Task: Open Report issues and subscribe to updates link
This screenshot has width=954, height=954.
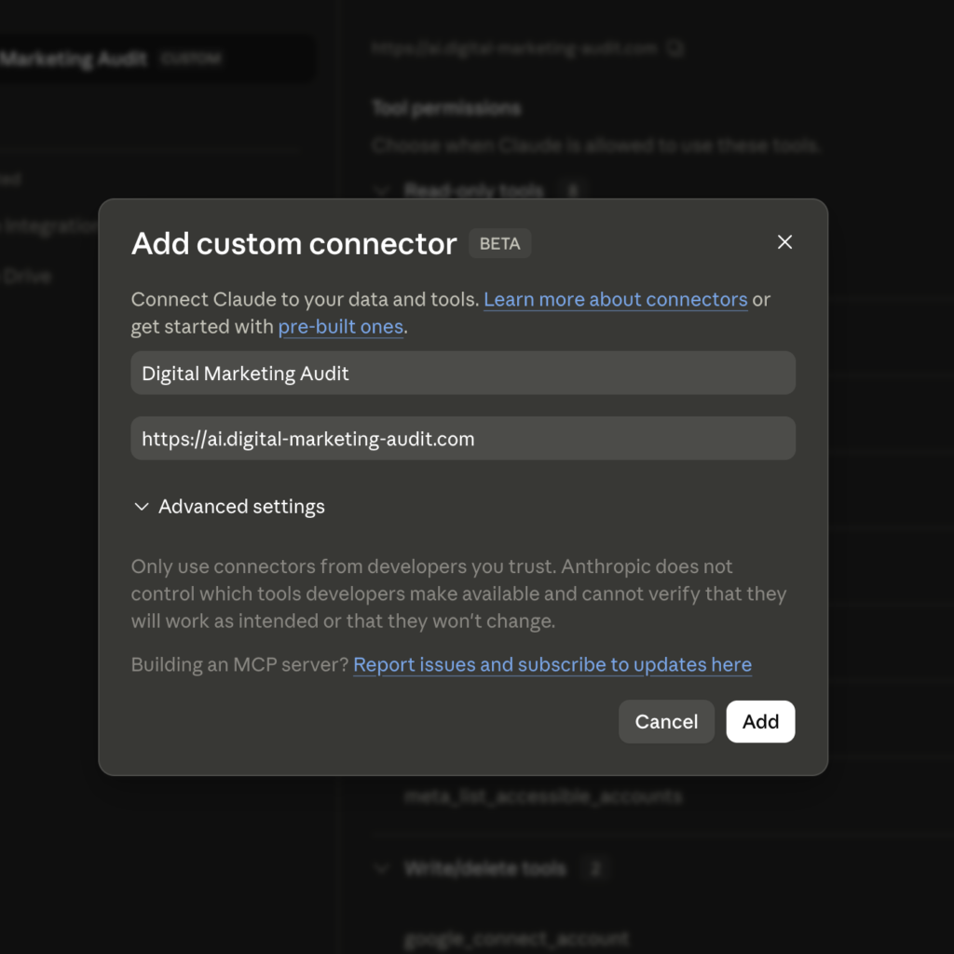Action: [552, 664]
